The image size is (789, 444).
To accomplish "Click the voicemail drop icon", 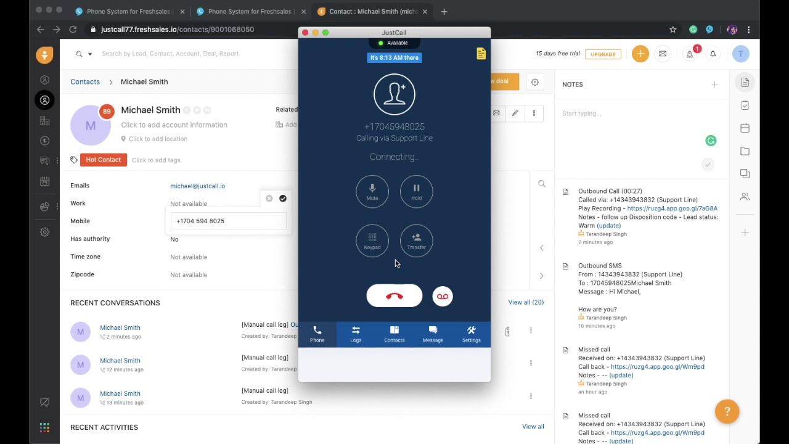I will (x=443, y=297).
